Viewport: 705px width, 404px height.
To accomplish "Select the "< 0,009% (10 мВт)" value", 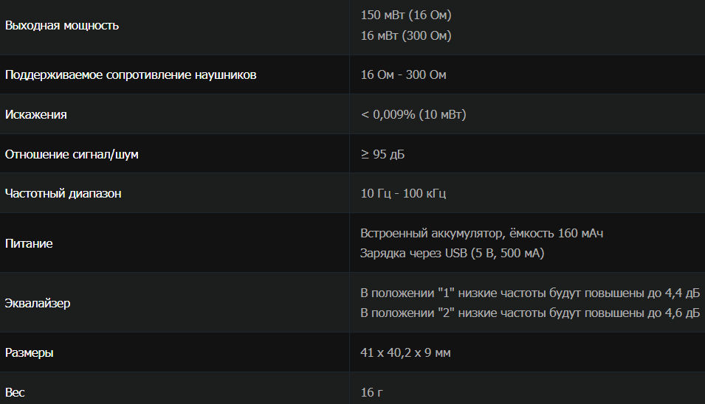I will point(413,115).
